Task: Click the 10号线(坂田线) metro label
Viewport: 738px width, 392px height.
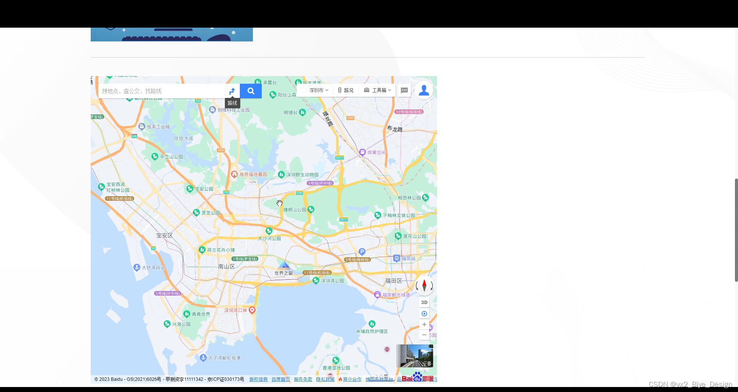Action: click(x=409, y=112)
